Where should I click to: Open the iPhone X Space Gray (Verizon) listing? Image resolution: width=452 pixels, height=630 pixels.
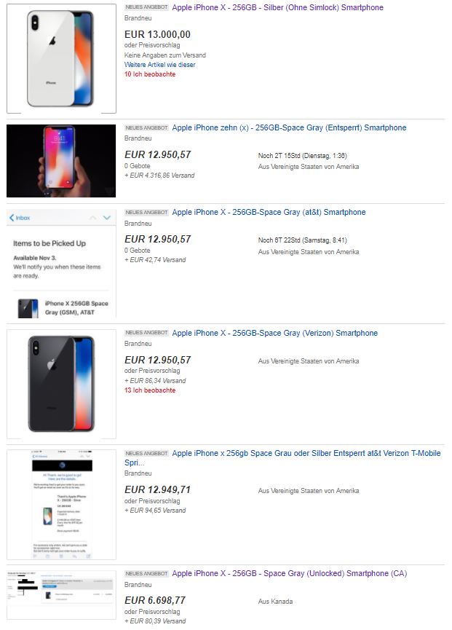[274, 333]
